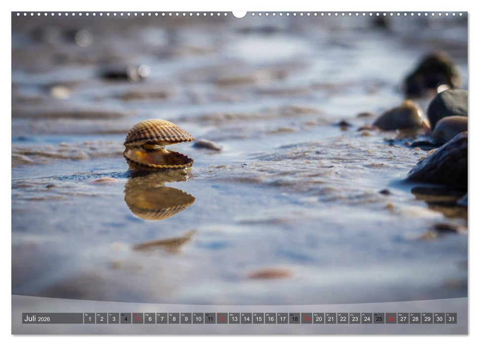The image size is (479, 346).
Task: Click the red date 19
Action: pos(306,319)
